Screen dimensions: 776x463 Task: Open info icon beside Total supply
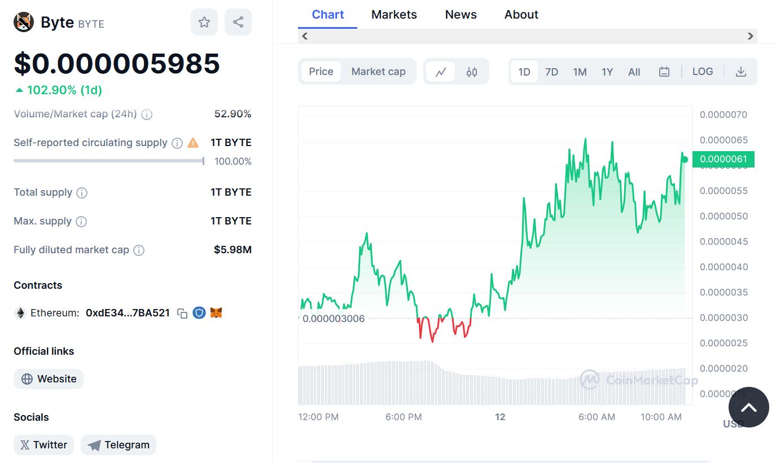click(x=82, y=193)
